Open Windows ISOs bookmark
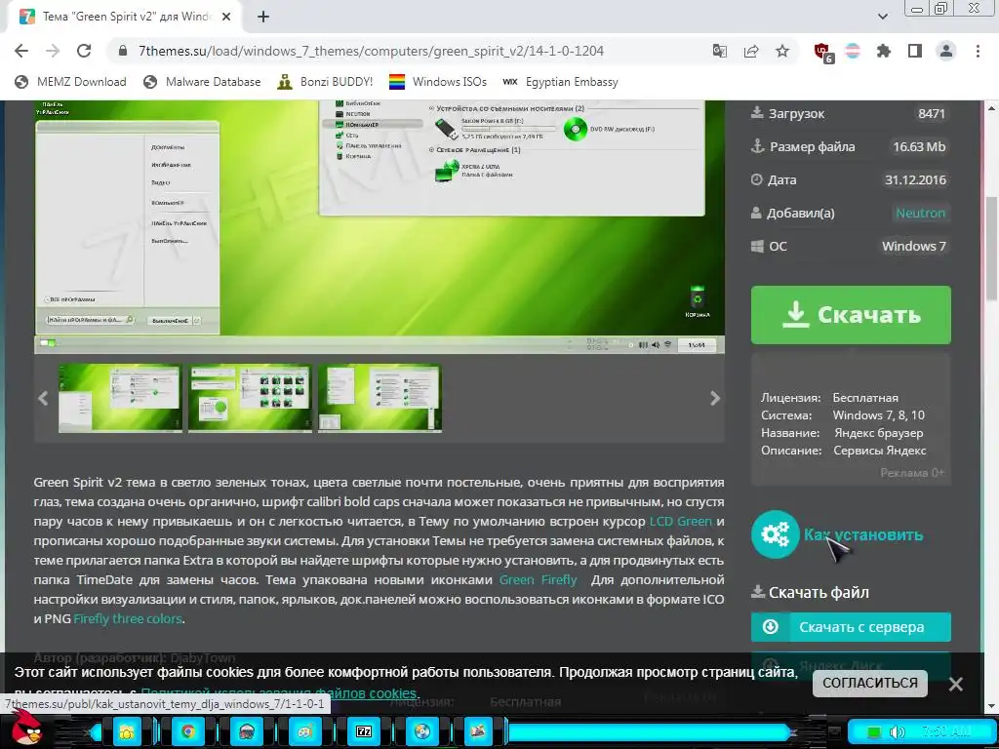The width and height of the screenshot is (999, 749). coord(438,82)
